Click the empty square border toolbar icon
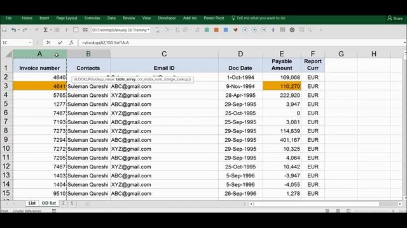Image resolution: width=407 pixels, height=228 pixels. point(76,30)
